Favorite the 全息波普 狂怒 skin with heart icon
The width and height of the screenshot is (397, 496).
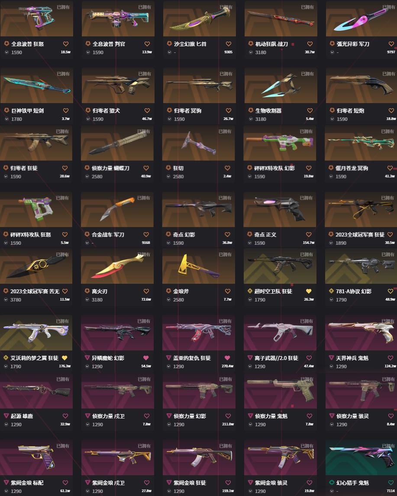[x=66, y=44]
